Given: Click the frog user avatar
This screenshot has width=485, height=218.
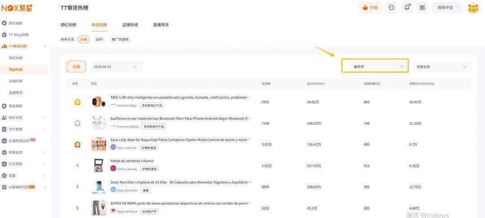Looking at the screenshot, I should click(x=473, y=8).
